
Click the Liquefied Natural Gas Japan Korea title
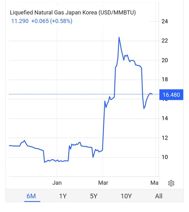point(73,13)
